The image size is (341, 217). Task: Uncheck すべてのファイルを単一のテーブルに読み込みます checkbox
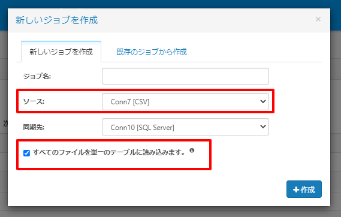[x=26, y=153]
